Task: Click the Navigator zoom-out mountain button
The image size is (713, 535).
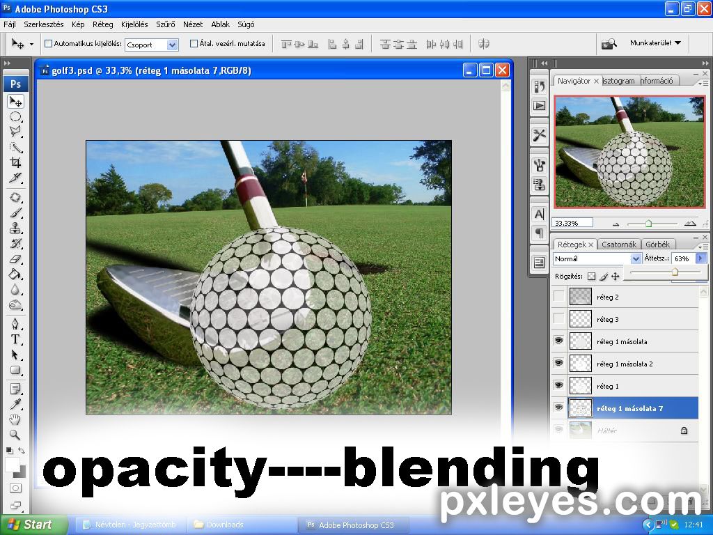Action: click(x=616, y=224)
